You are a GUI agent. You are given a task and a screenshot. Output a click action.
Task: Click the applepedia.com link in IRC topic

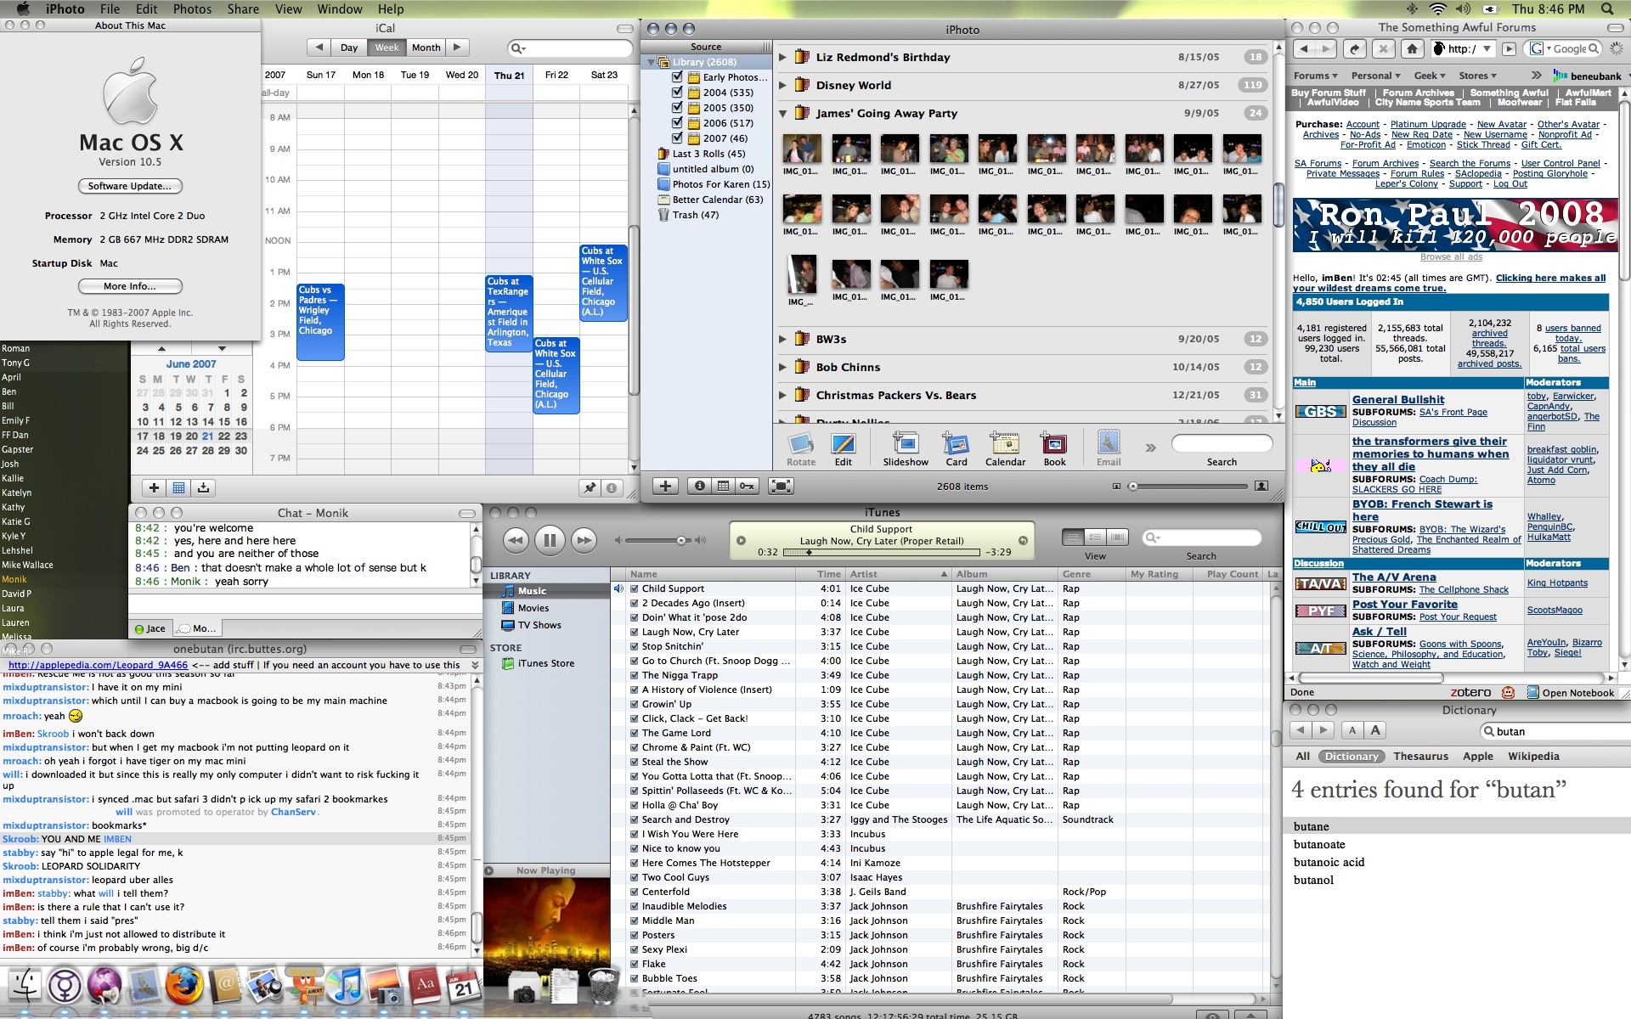(98, 665)
